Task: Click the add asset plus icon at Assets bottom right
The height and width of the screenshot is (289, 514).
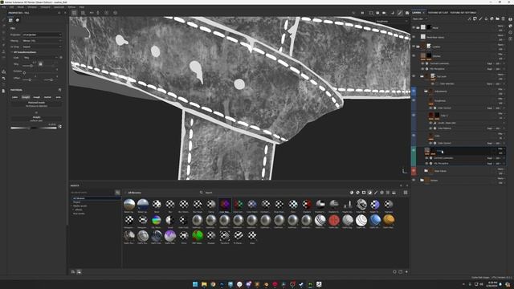Action: [406, 271]
